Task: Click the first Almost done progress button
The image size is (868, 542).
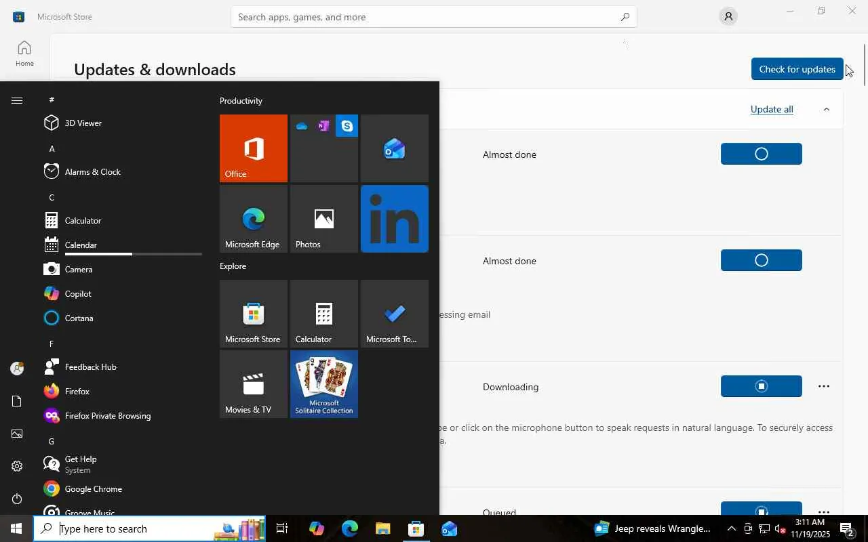Action: (762, 154)
